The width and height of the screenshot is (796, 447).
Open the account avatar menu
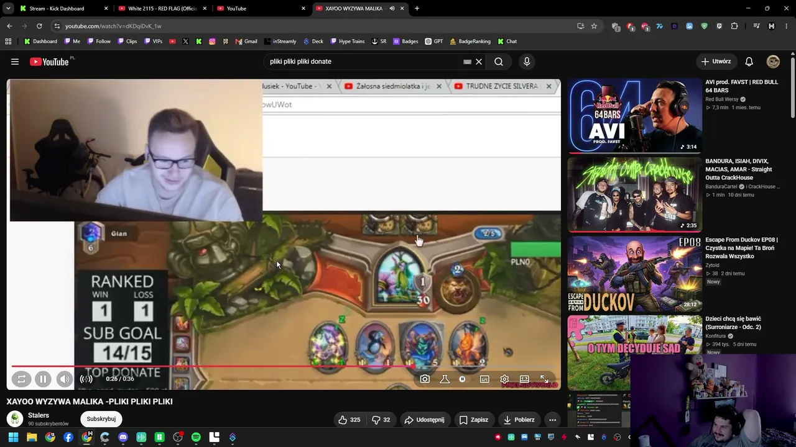[x=773, y=61]
